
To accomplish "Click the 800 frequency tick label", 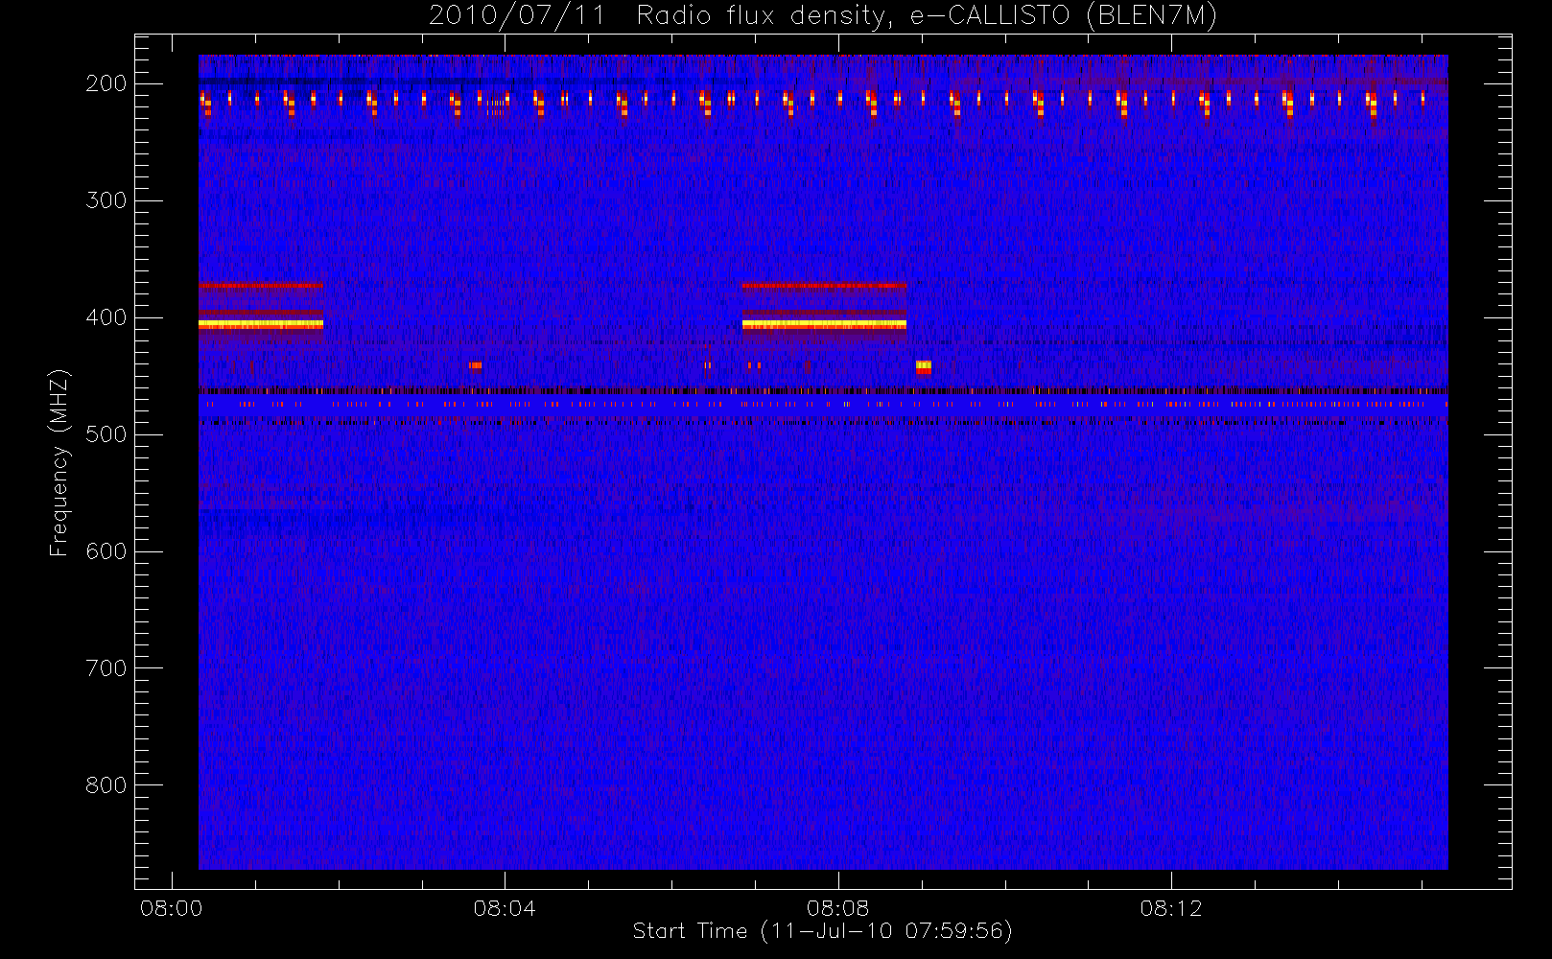I will click(x=106, y=785).
